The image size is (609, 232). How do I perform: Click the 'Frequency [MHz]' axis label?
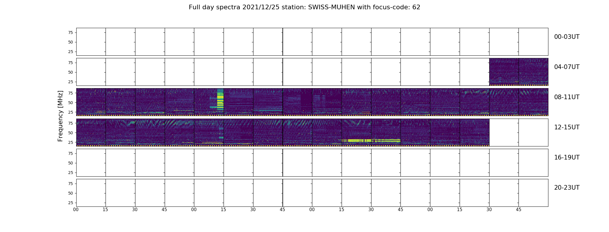pos(60,116)
